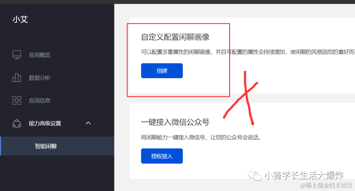Viewport: 355px width, 191px height.
Task: Click the 授权接入 button
Action: (x=162, y=156)
